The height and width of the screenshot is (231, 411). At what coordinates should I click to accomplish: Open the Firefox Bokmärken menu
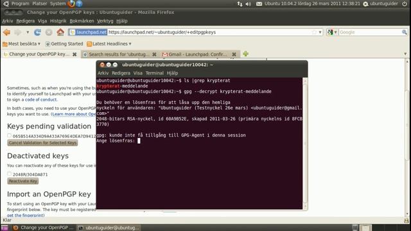click(82, 21)
